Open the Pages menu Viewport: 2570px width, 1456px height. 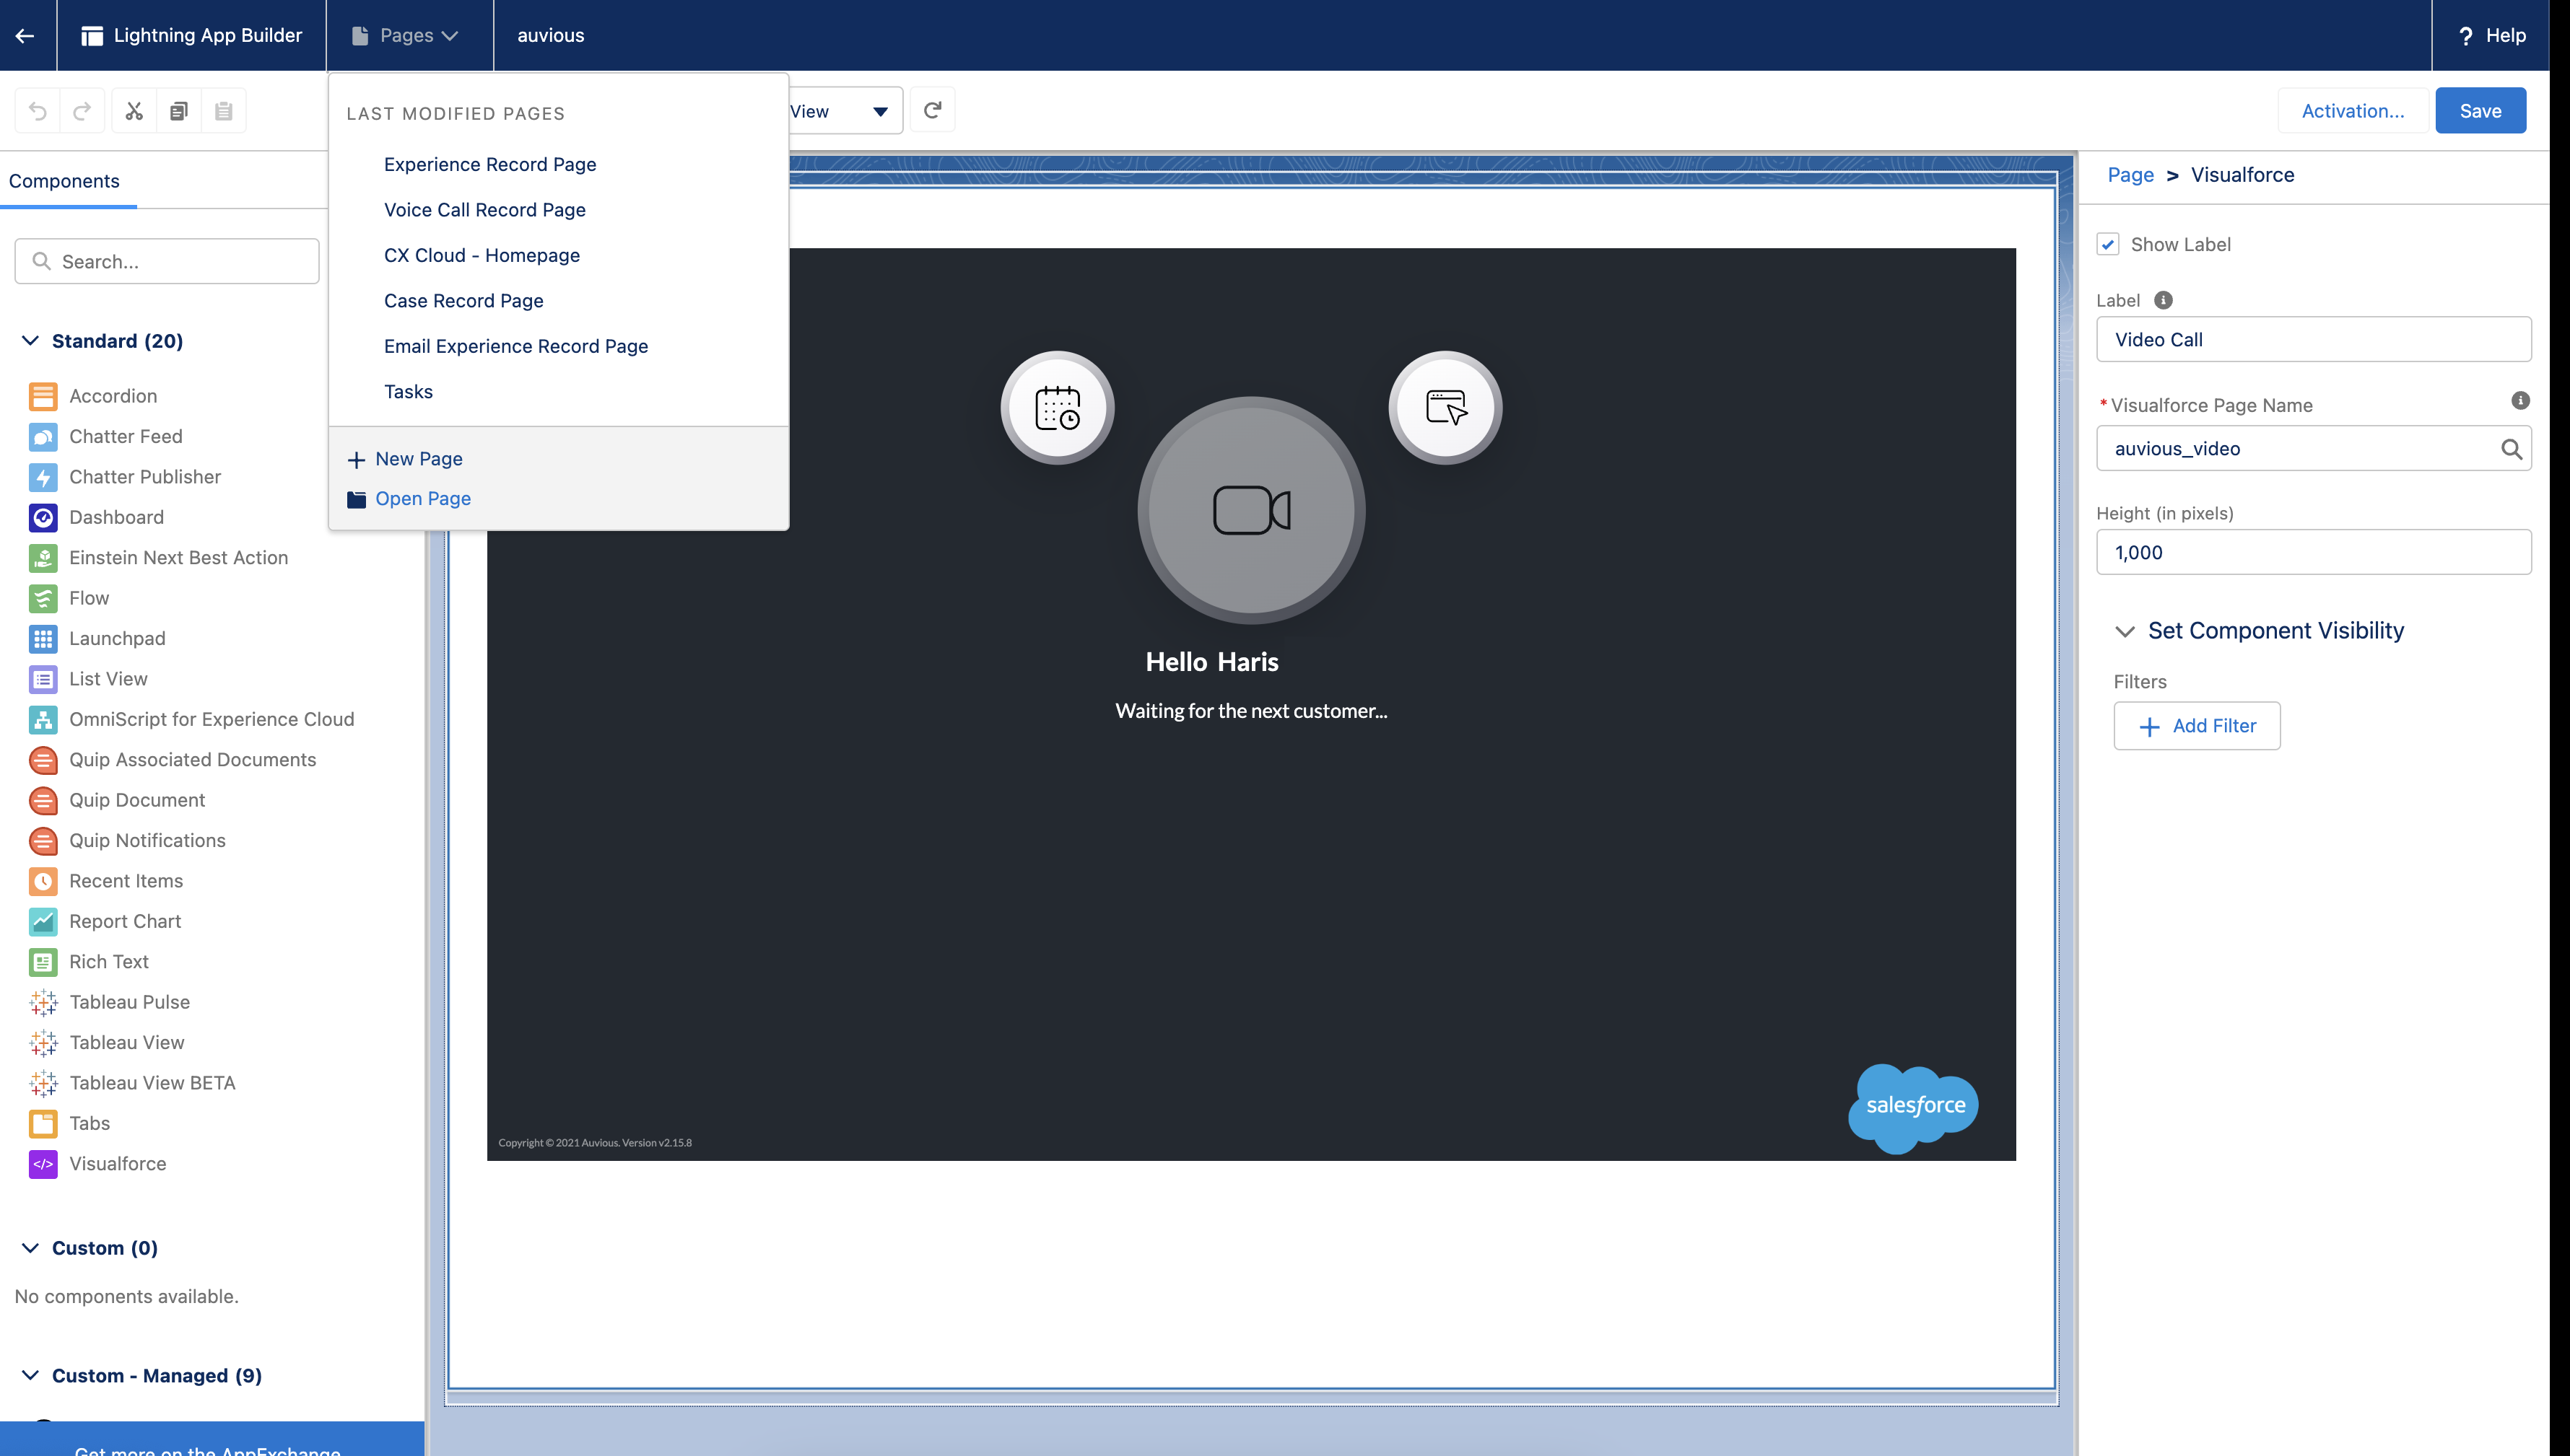pos(407,35)
